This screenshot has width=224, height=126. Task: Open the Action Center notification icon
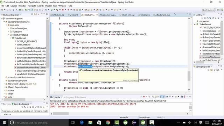tap(201, 122)
